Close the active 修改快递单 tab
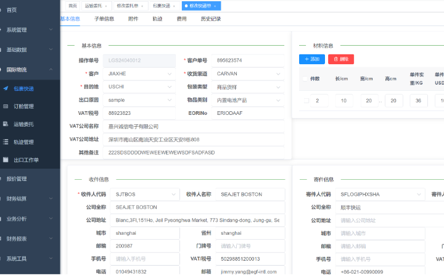 coord(215,6)
